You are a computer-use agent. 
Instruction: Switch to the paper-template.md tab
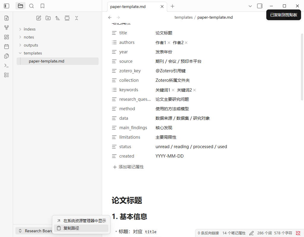pyautogui.click(x=128, y=7)
